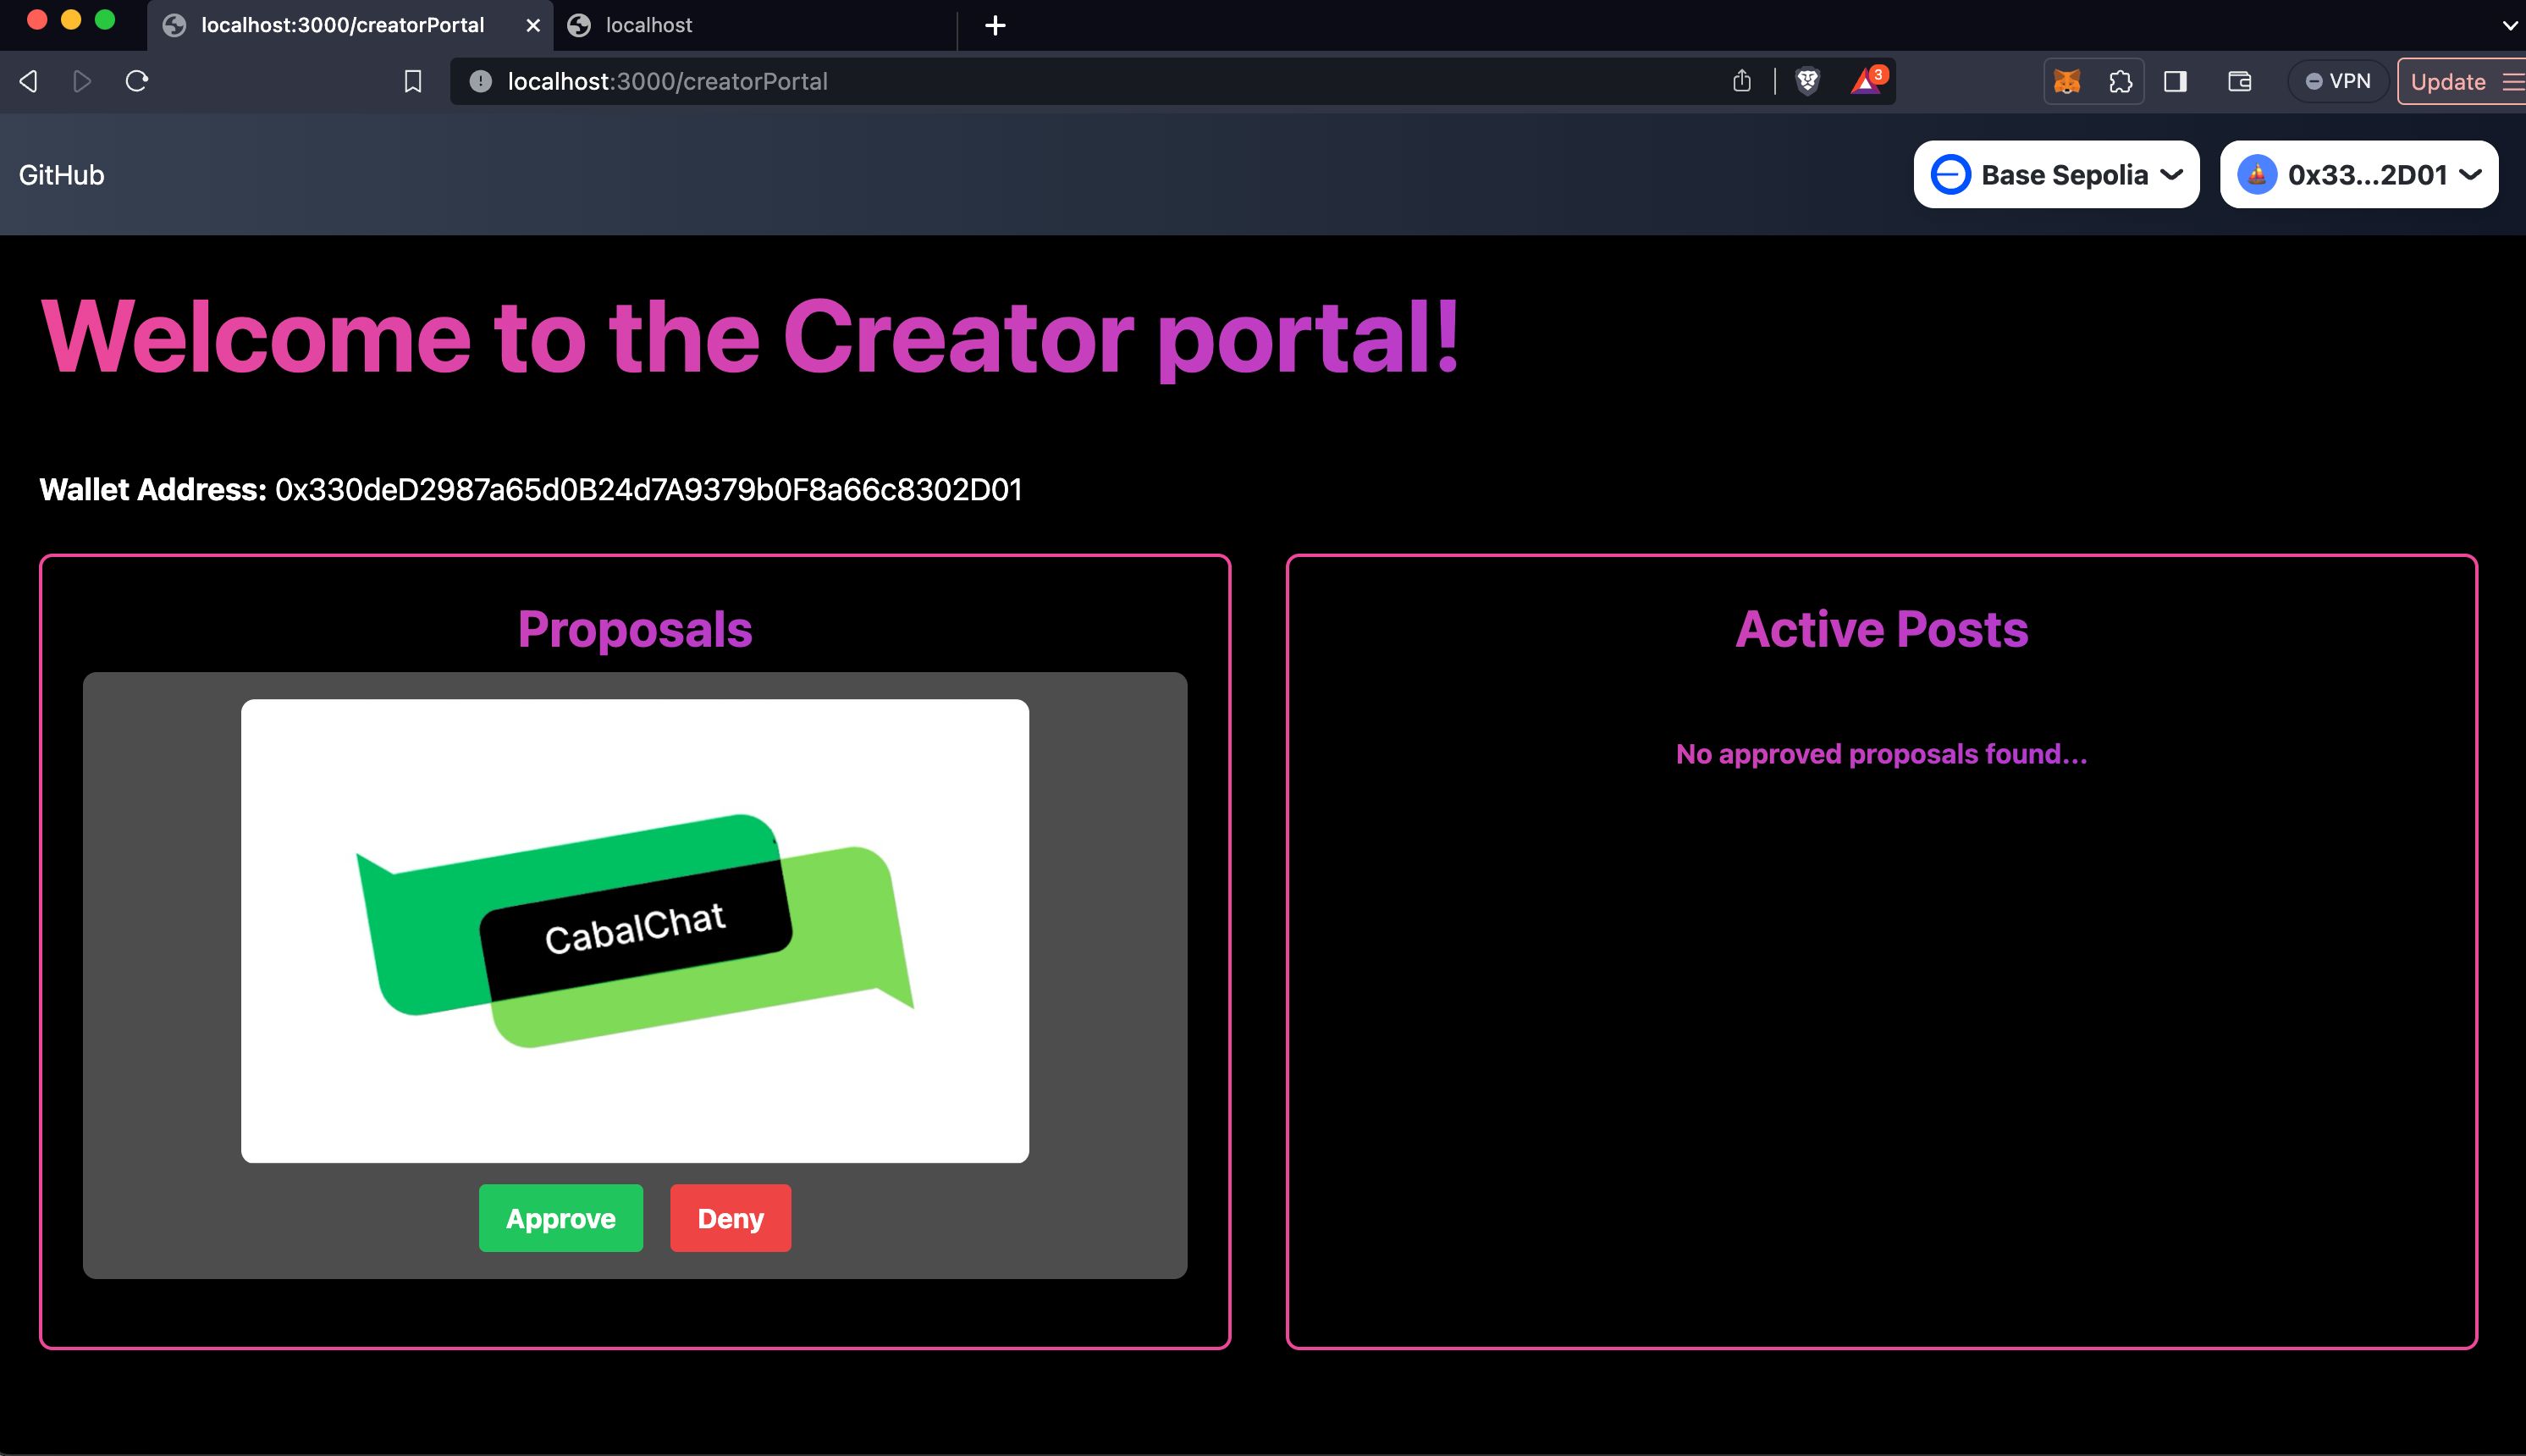
Task: Reload the creatorPortal page
Action: (137, 81)
